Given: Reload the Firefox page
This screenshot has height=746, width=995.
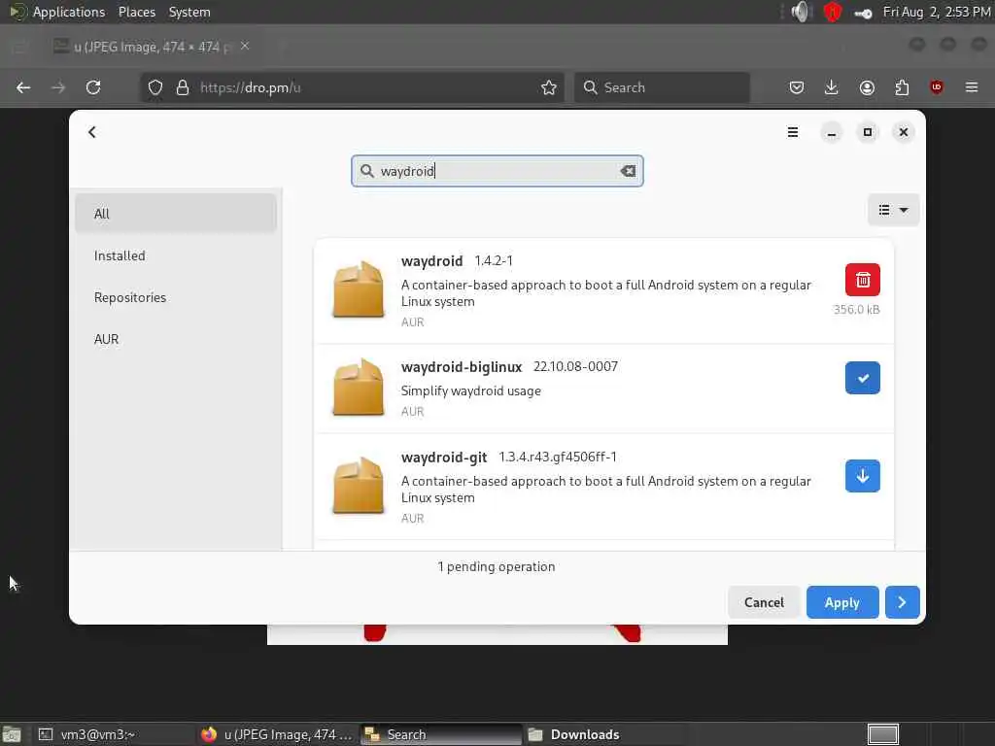Looking at the screenshot, I should [93, 87].
